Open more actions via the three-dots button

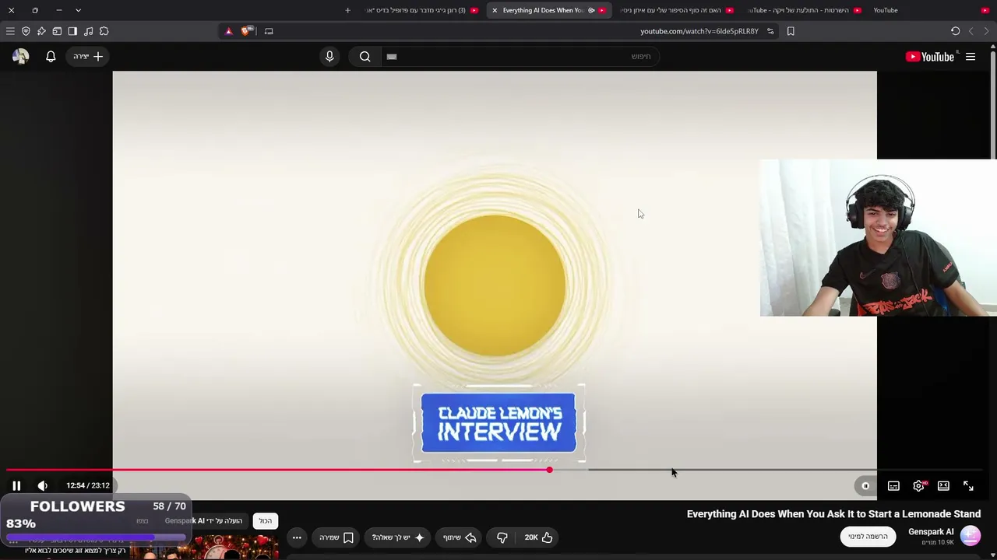click(297, 537)
